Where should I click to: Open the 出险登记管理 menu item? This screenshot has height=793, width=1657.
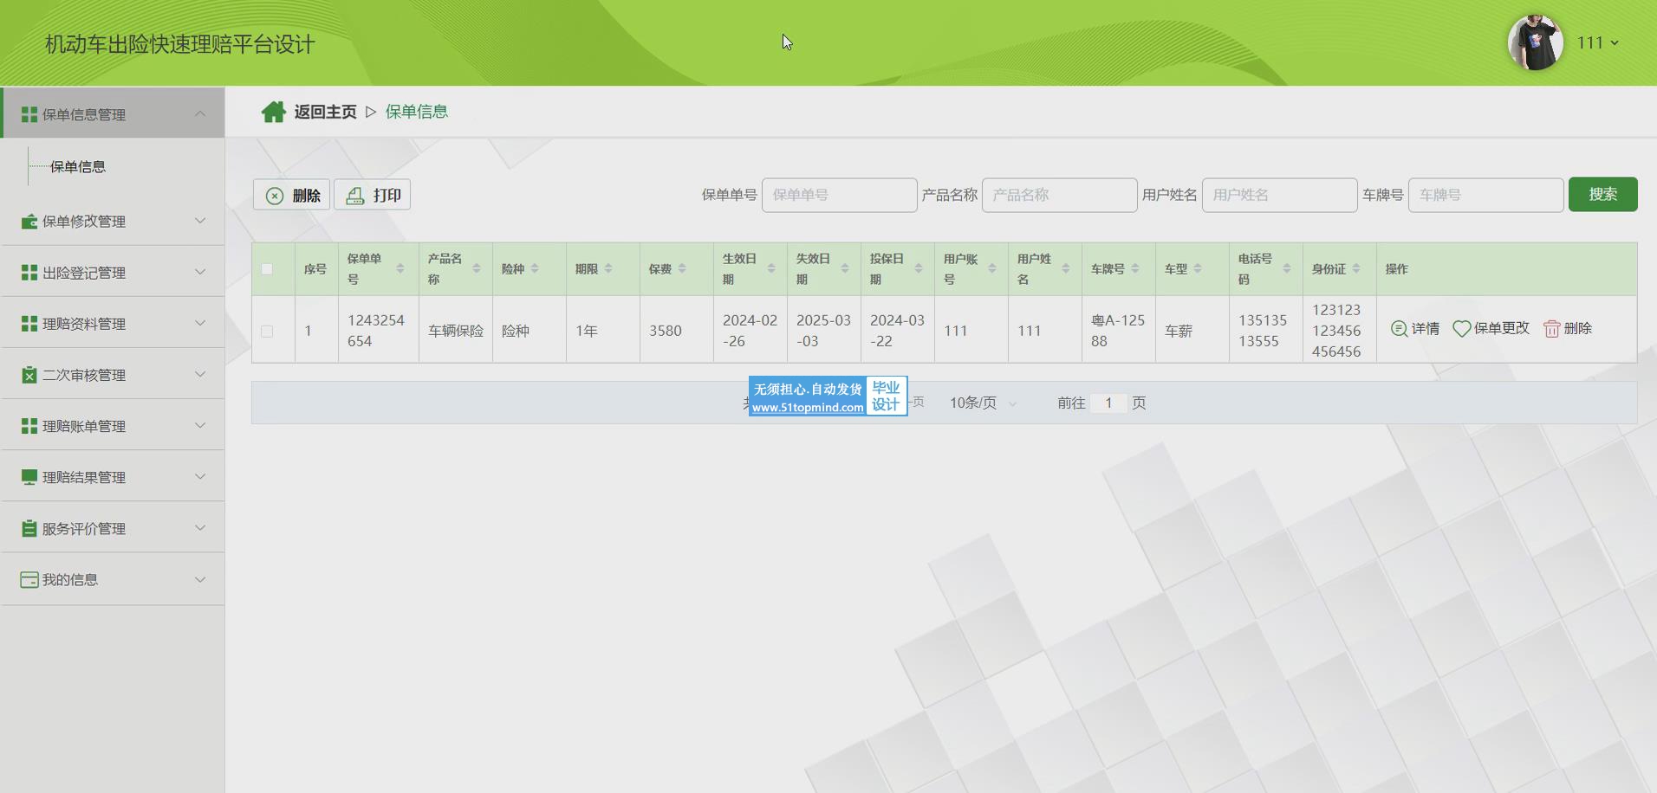coord(113,273)
